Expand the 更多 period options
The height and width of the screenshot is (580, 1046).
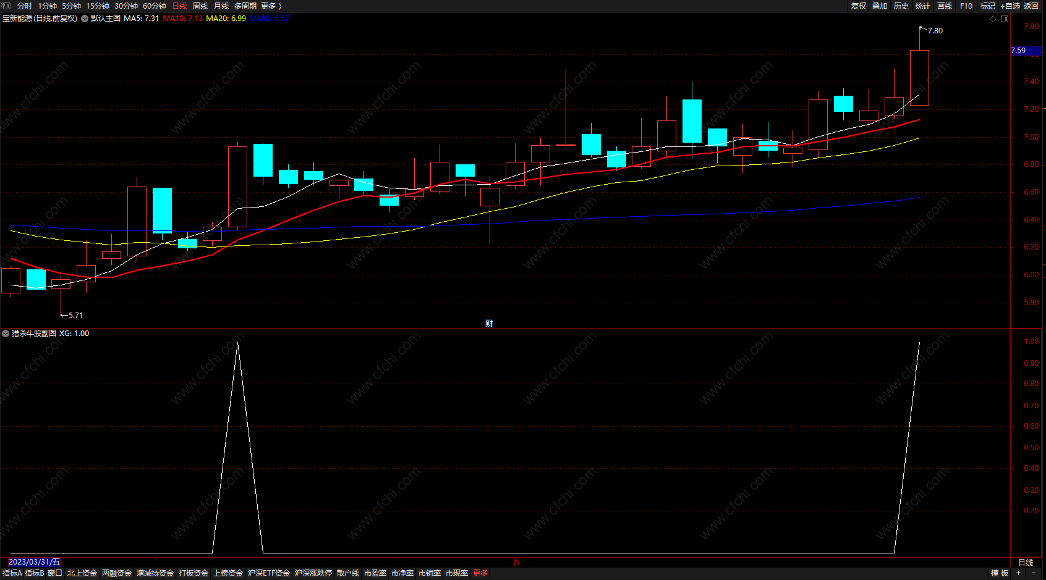[x=271, y=6]
